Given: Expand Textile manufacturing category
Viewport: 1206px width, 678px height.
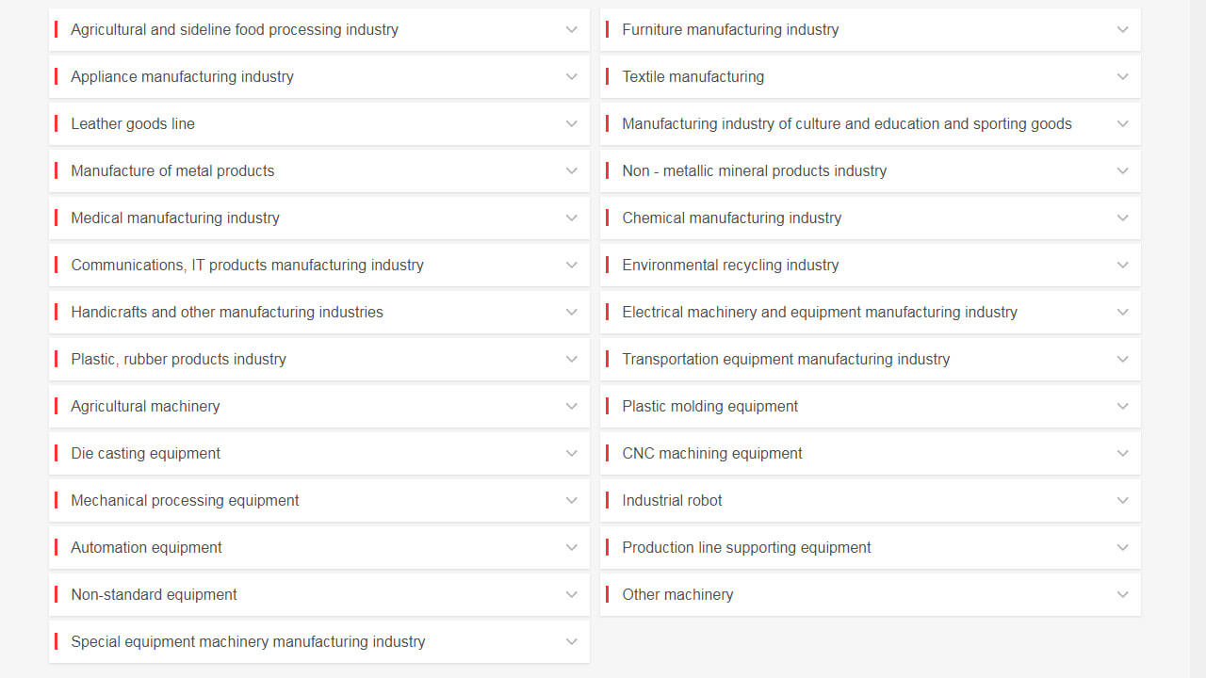Looking at the screenshot, I should pyautogui.click(x=870, y=76).
